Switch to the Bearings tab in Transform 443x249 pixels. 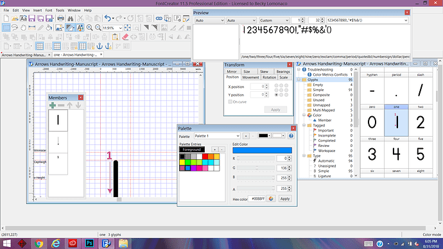[282, 71]
